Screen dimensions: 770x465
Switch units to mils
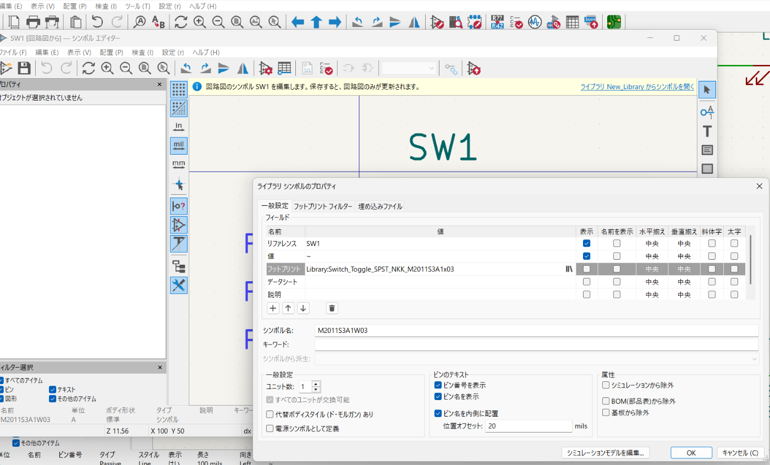(x=179, y=146)
